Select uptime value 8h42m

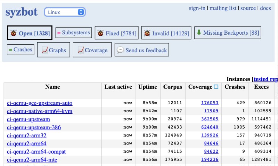click(x=150, y=111)
